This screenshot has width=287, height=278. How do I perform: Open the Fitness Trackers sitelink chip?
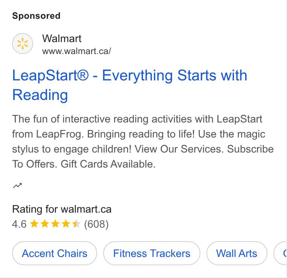(152, 253)
